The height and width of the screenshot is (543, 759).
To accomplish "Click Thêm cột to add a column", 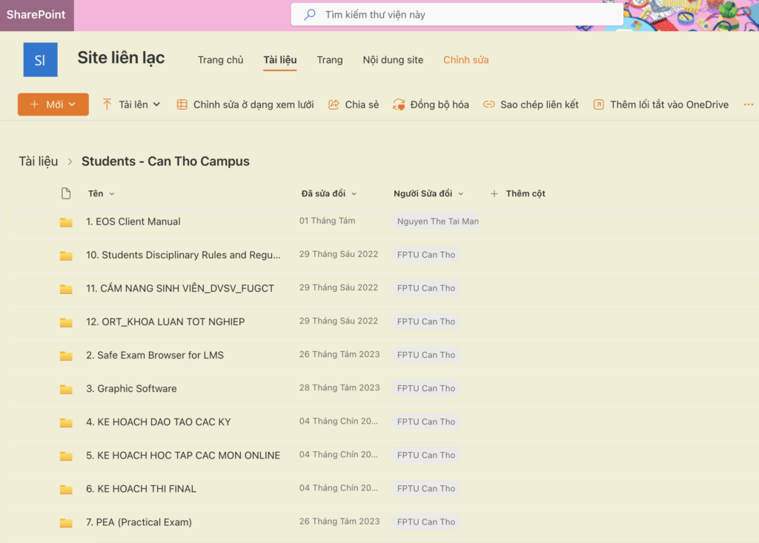I will (x=518, y=193).
